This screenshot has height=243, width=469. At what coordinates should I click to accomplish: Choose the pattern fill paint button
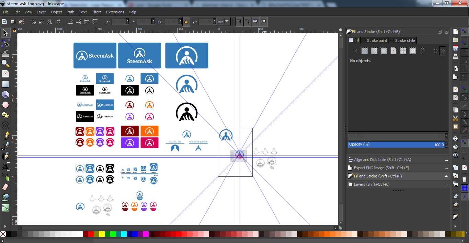(403, 51)
